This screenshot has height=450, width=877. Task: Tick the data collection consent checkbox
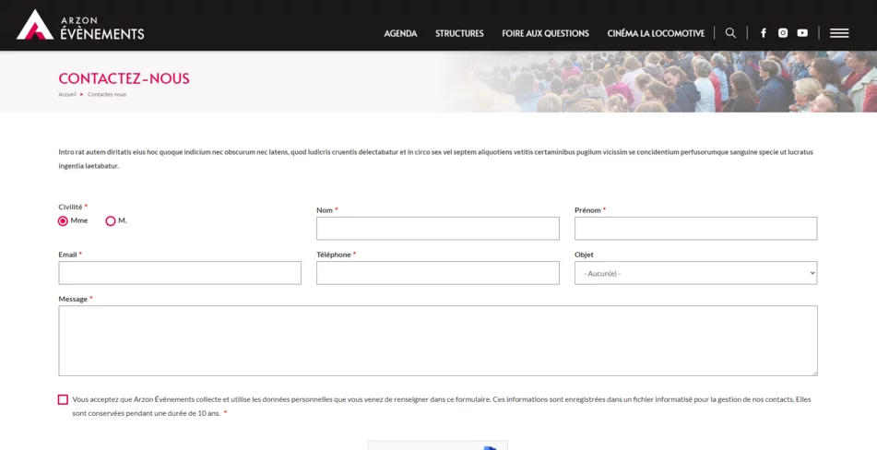[63, 399]
